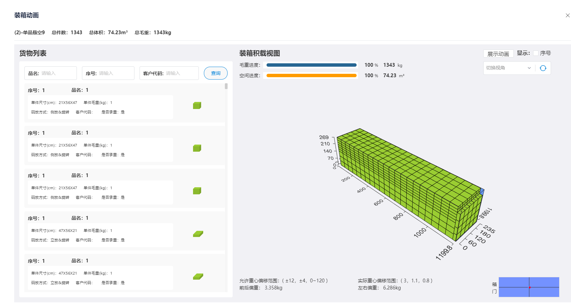Image resolution: width=571 pixels, height=303 pixels.
Task: Focus the 客户代码 input field
Action: (x=169, y=73)
